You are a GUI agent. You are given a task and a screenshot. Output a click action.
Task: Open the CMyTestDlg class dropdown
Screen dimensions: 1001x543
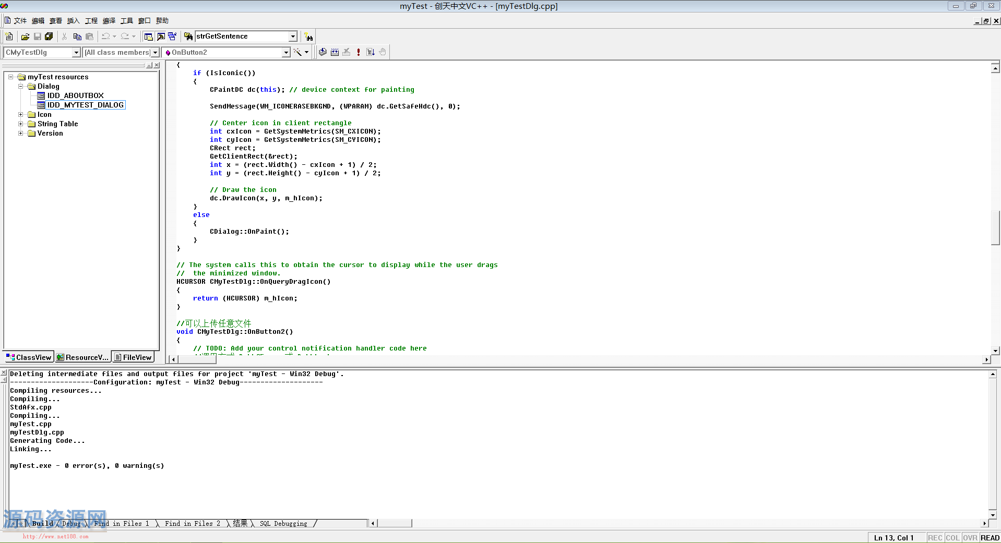click(76, 53)
